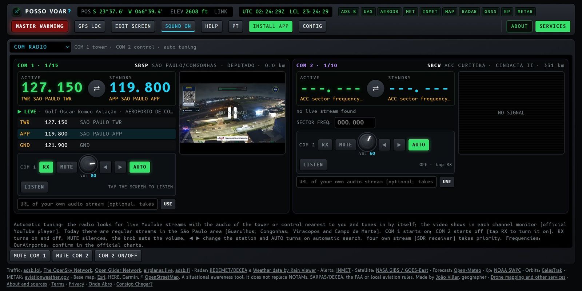Open the Consigo Chegar? link
This screenshot has height=291, width=582.
point(135,284)
